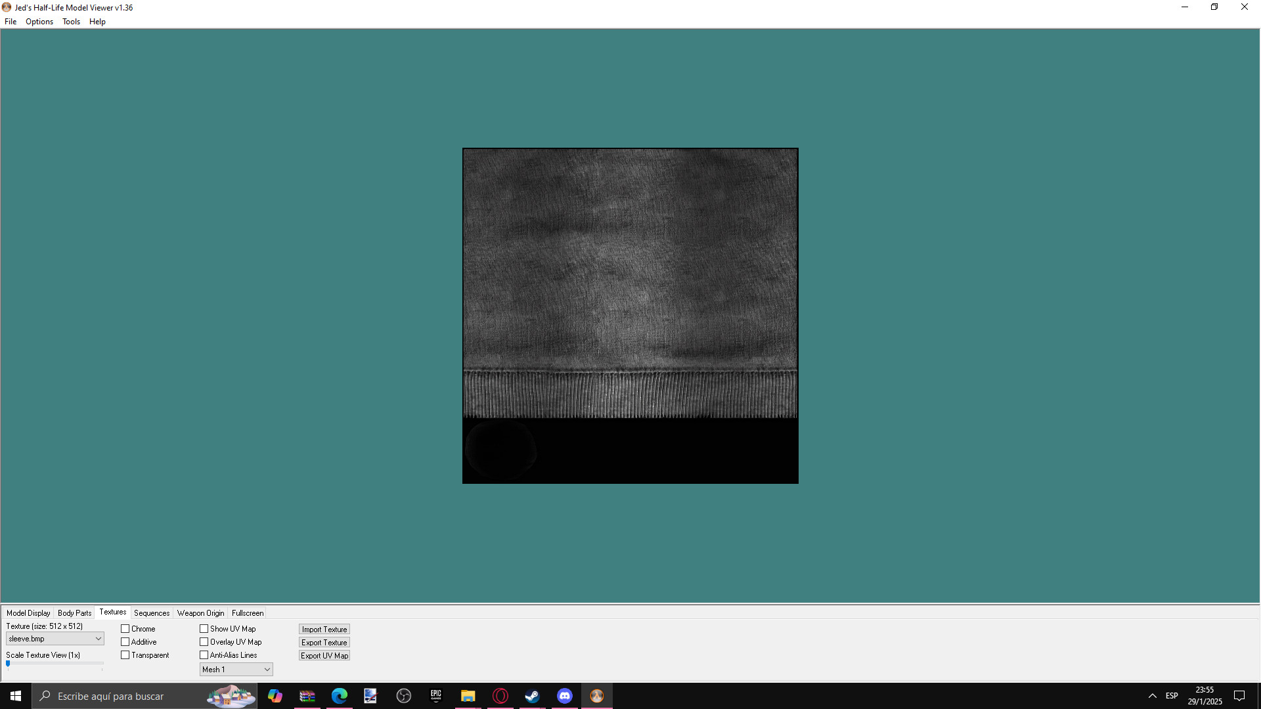The image size is (1261, 709).
Task: Switch to Opera GX browser icon
Action: (x=500, y=696)
